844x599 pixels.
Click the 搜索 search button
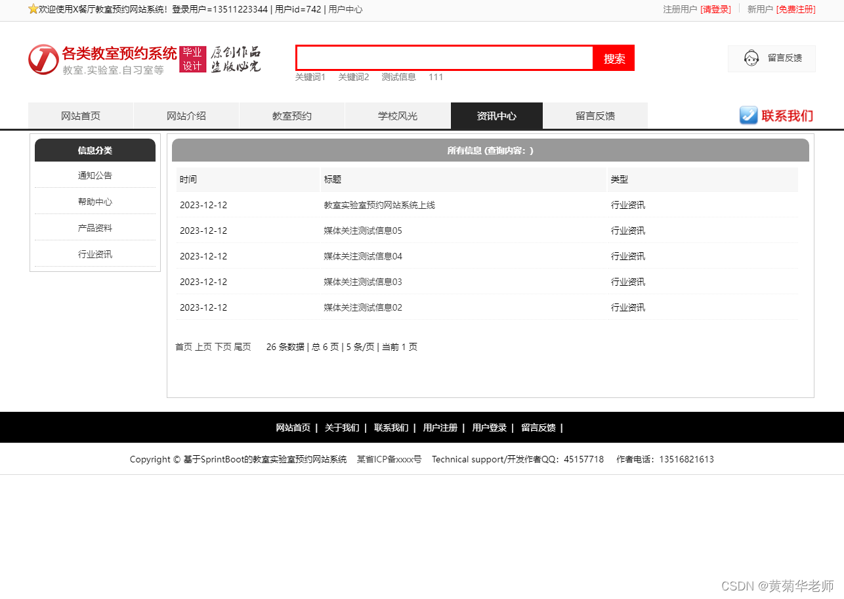(x=614, y=58)
